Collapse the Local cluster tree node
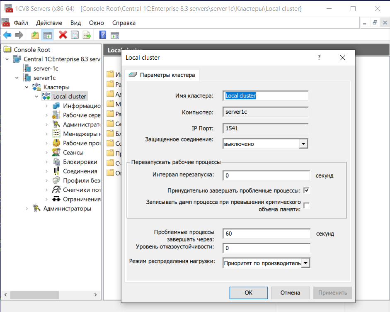390x312 pixels. point(36,96)
